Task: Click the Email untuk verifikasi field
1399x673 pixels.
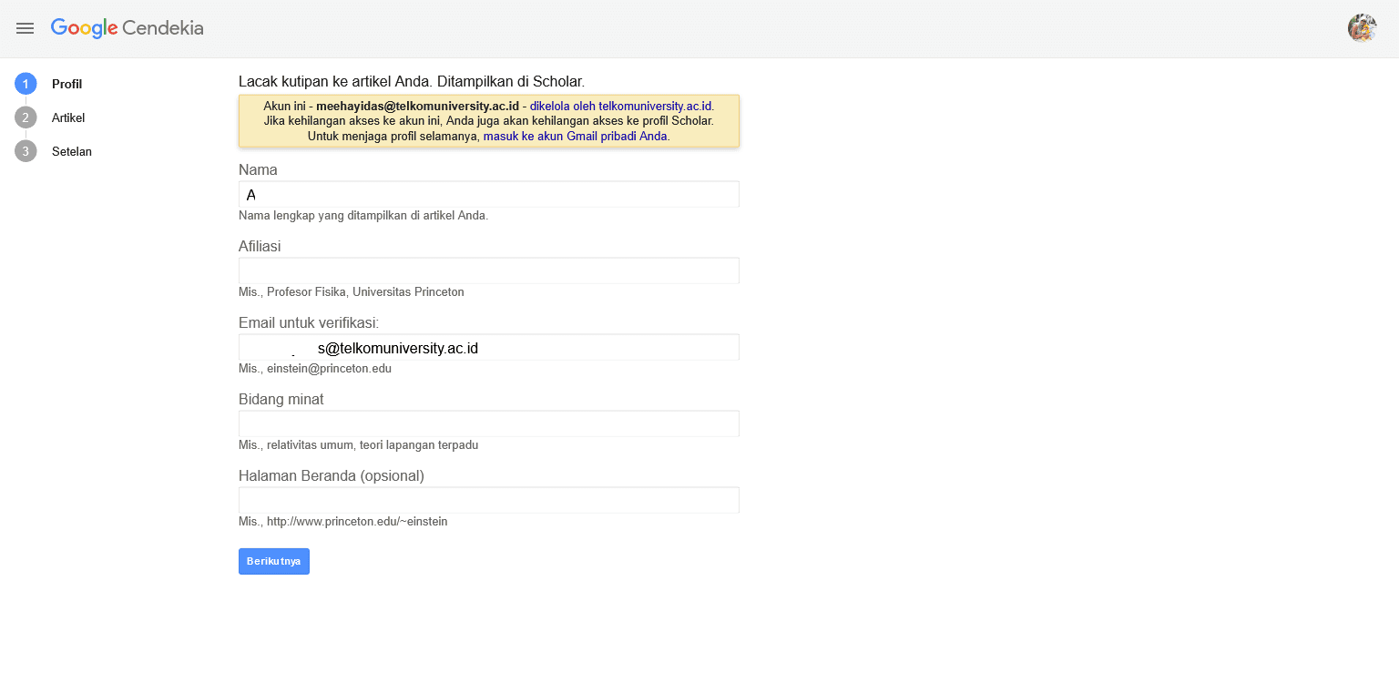Action: click(x=489, y=347)
